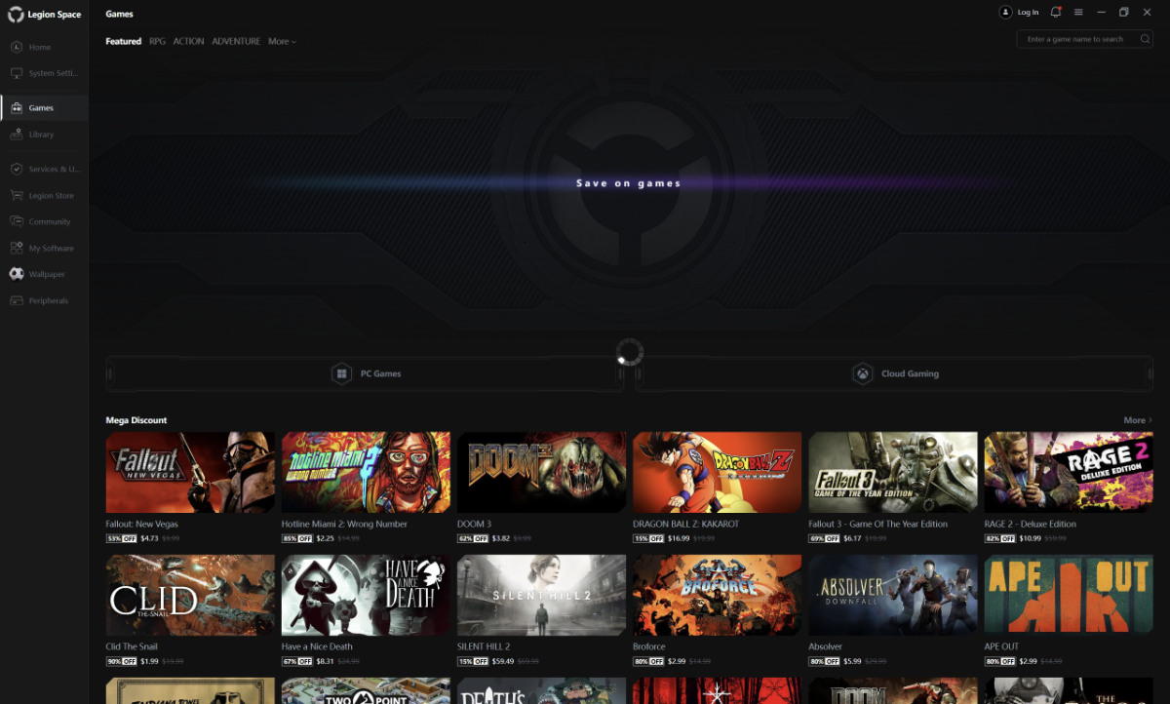Click the search magnifier icon
This screenshot has width=1170, height=704.
pos(1145,39)
